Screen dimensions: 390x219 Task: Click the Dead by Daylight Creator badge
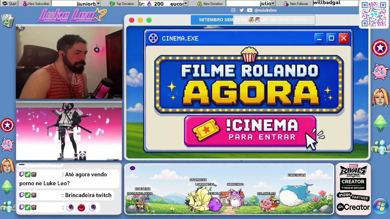tap(353, 184)
